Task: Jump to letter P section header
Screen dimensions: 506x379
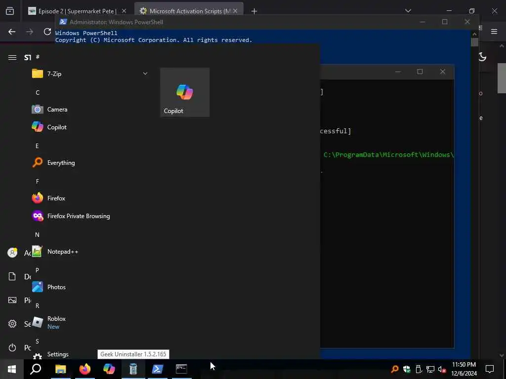Action: 37,270
